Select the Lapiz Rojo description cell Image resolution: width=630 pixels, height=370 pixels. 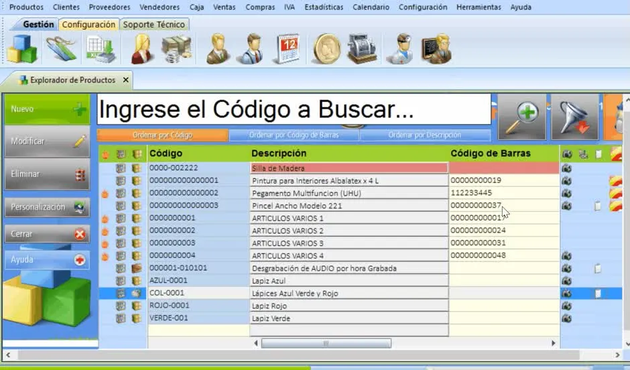349,306
